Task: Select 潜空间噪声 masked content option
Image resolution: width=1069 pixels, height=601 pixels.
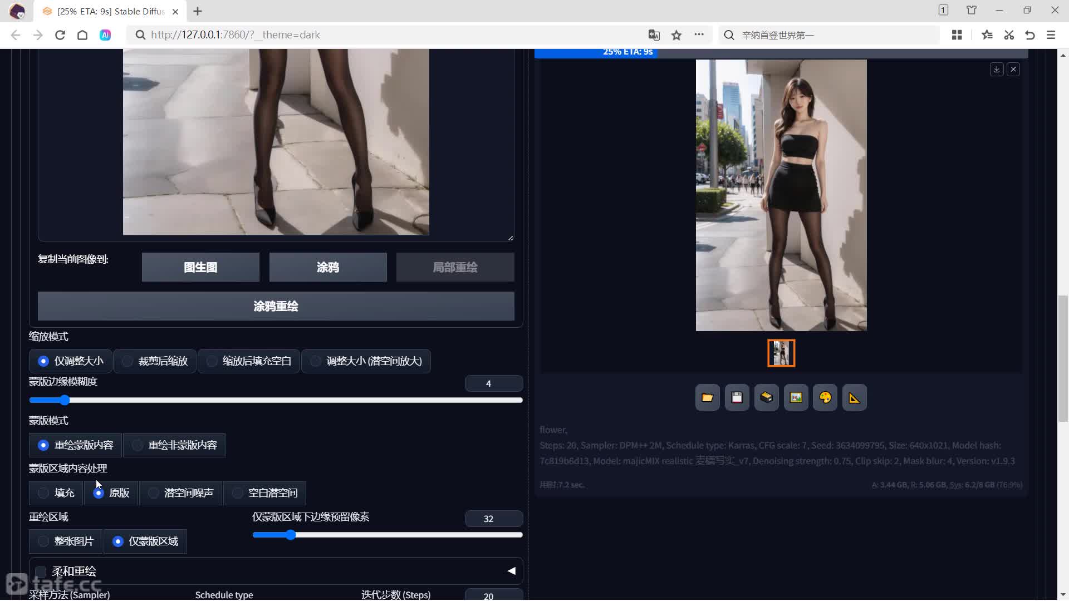Action: click(x=180, y=493)
